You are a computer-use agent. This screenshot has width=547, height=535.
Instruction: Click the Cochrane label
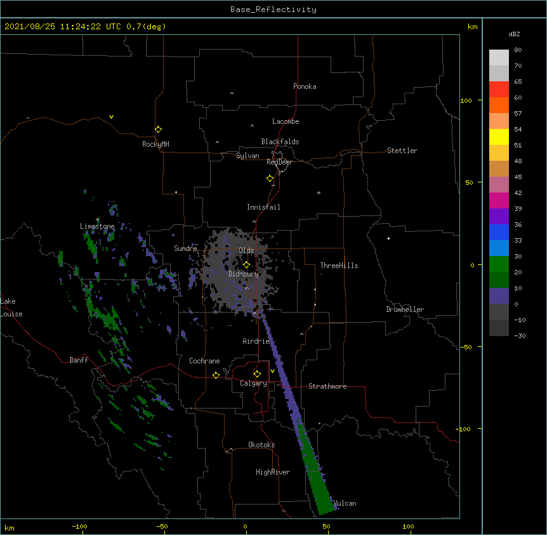click(204, 361)
